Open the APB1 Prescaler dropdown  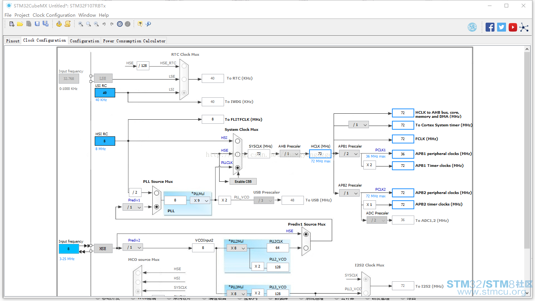(x=349, y=153)
